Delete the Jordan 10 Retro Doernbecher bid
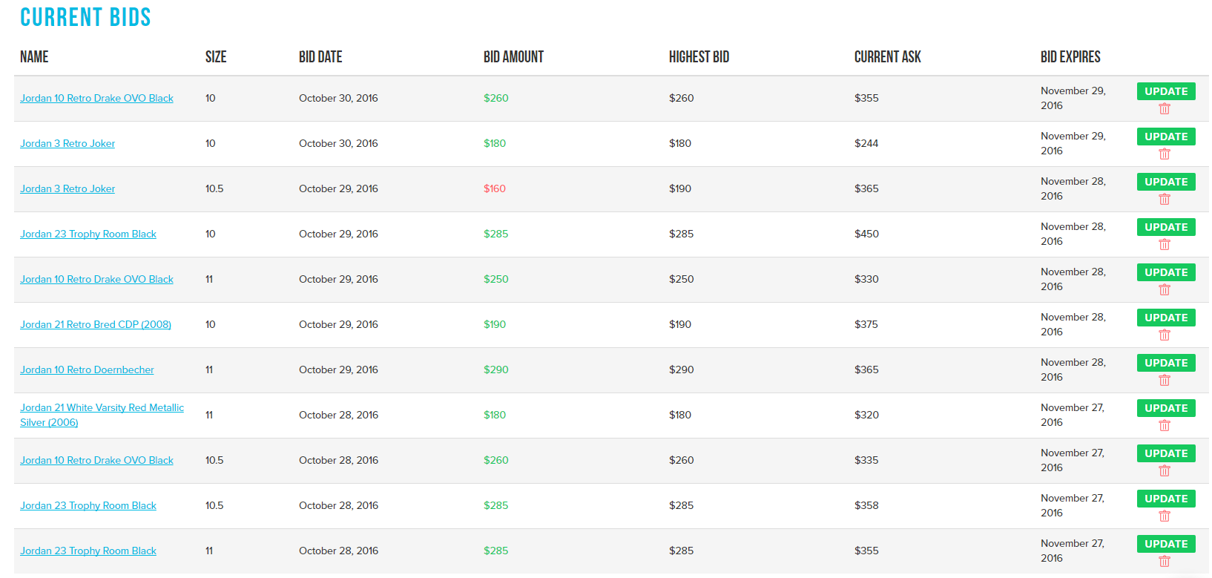 (1165, 381)
